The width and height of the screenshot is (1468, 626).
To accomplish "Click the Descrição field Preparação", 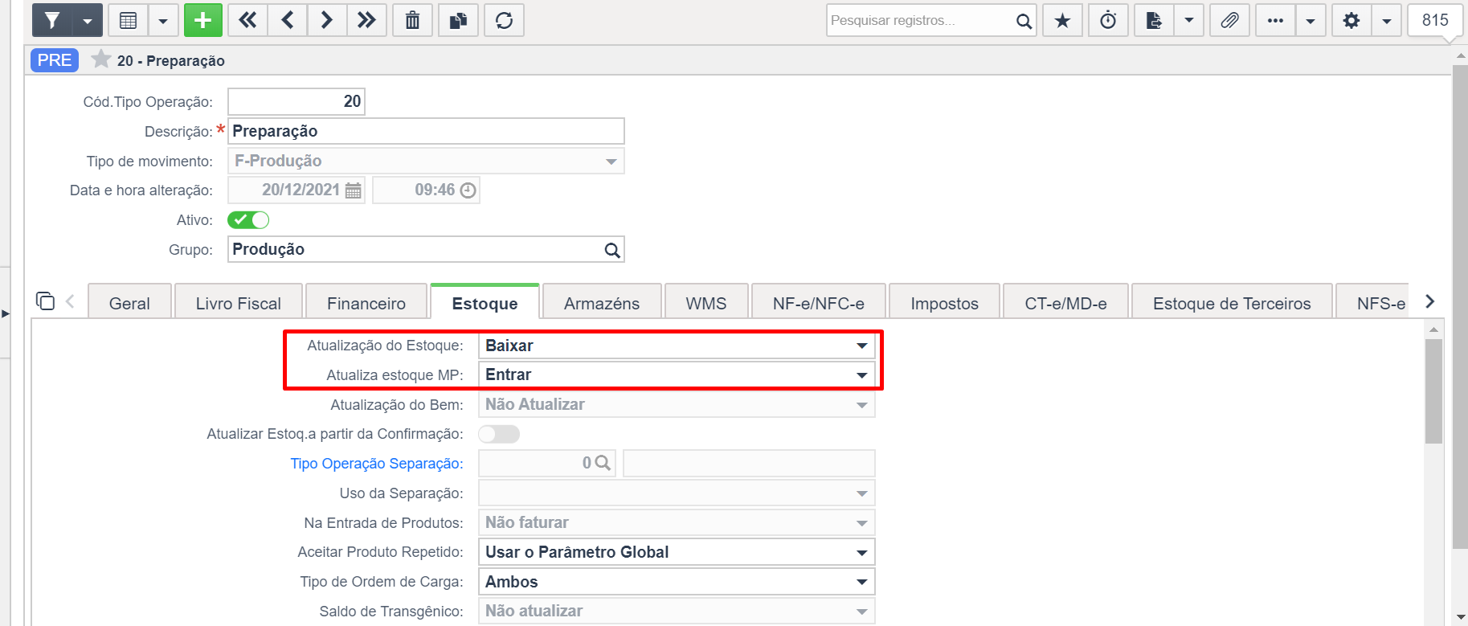I will tap(426, 131).
